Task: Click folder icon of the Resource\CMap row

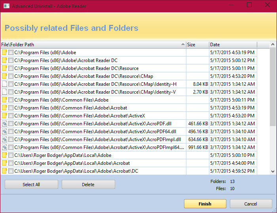Action: tap(4, 76)
